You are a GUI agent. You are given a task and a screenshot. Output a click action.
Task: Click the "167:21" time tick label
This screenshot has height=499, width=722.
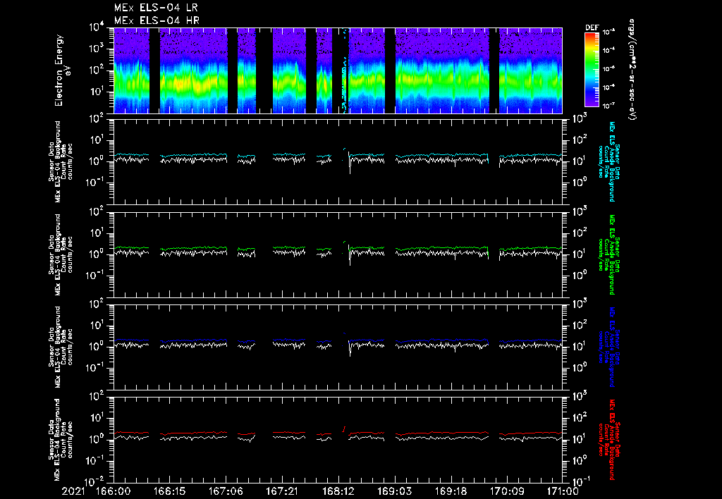pyautogui.click(x=282, y=492)
